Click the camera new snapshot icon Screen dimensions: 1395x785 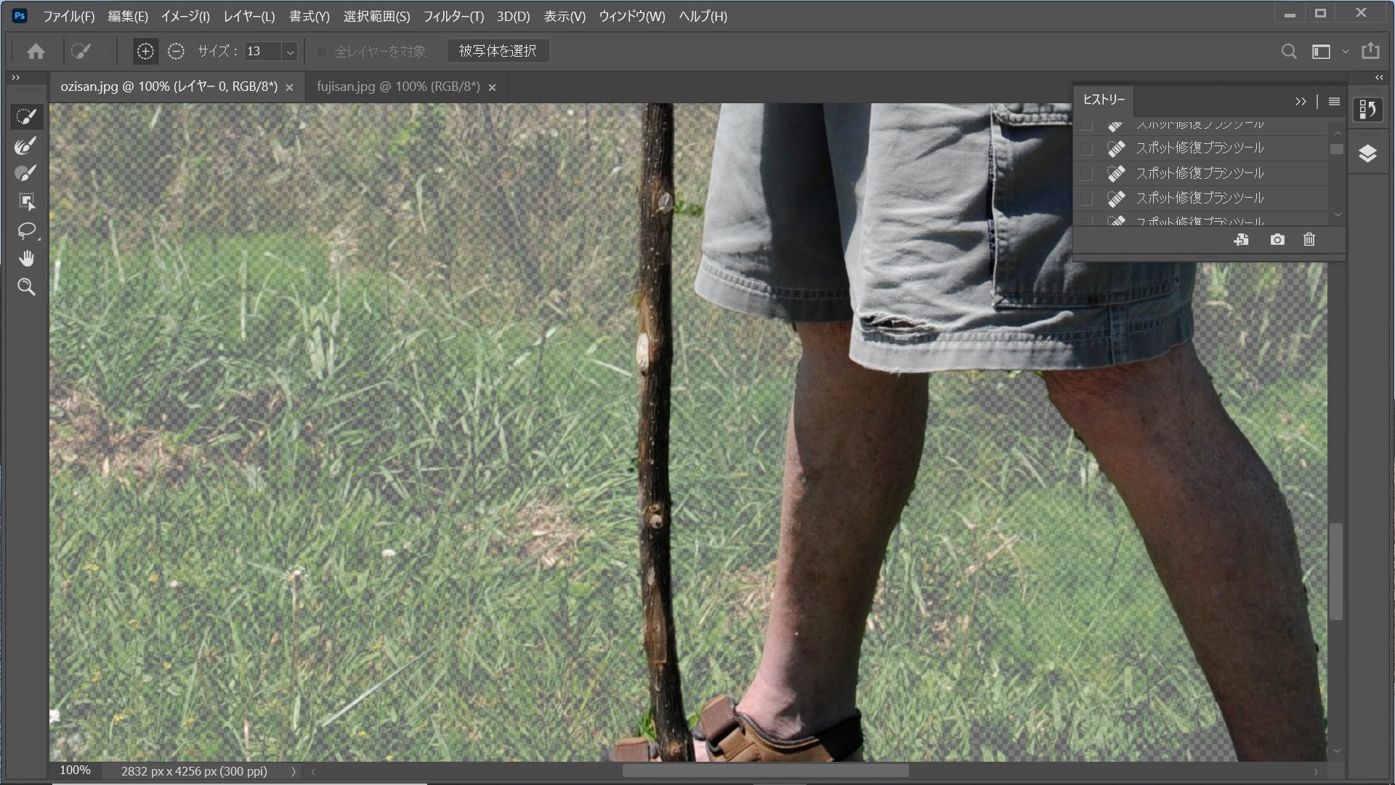[1277, 240]
